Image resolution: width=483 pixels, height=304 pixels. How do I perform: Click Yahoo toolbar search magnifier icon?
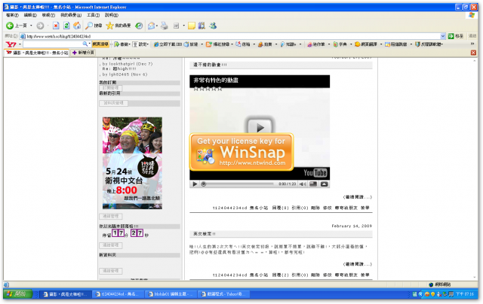tap(85, 44)
